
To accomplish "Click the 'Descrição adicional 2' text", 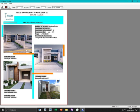I will tap(42, 78).
